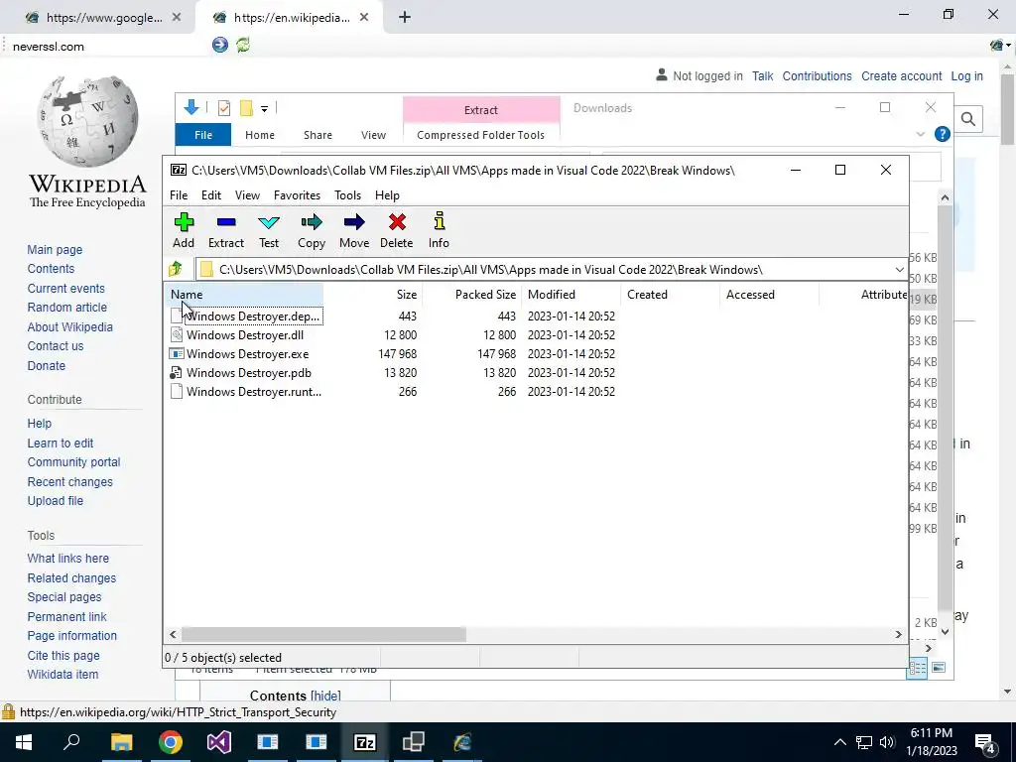Open the 7-Zip Edit menu
The width and height of the screenshot is (1016, 762).
211,195
